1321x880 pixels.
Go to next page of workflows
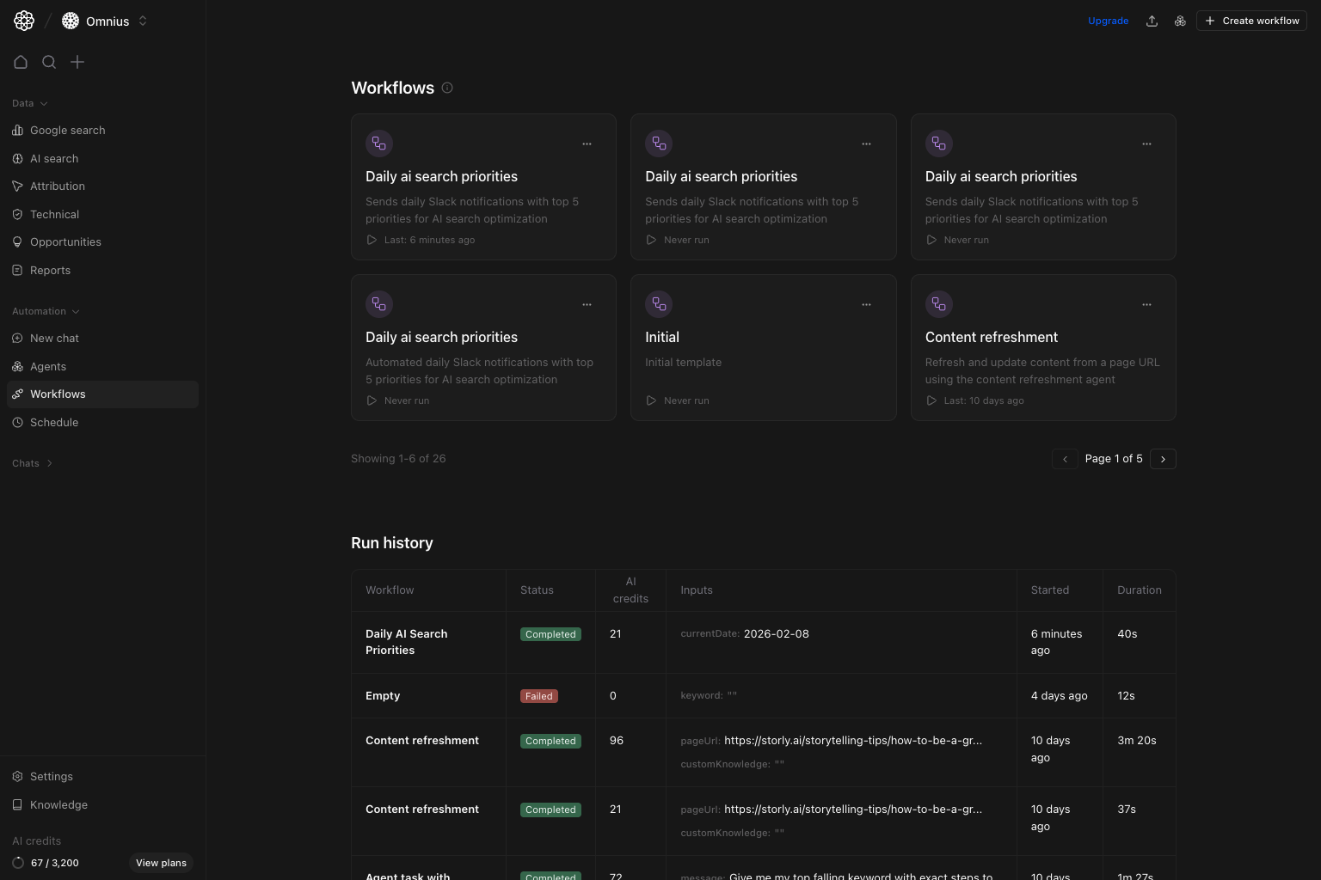click(1163, 459)
